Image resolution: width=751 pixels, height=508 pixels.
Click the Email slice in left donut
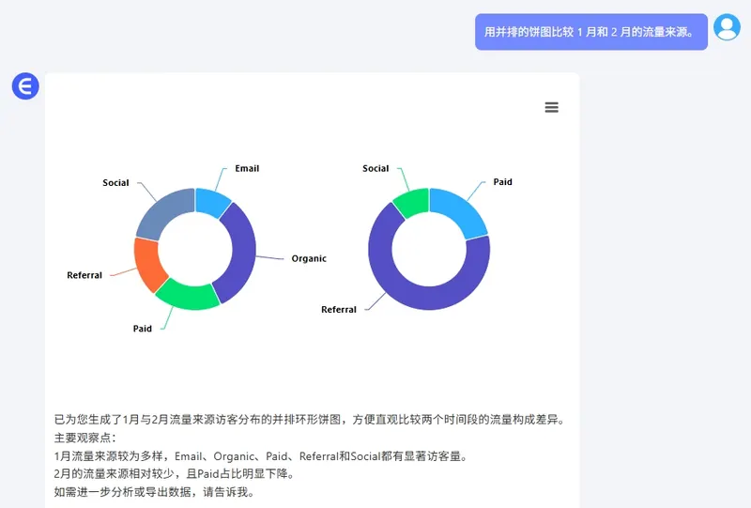[x=213, y=201]
